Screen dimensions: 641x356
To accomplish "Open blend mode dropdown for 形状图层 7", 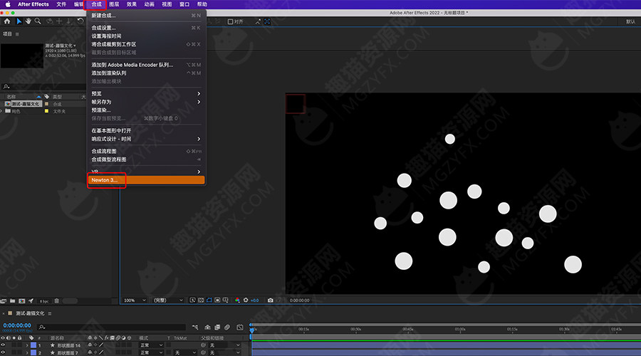I will [x=151, y=352].
